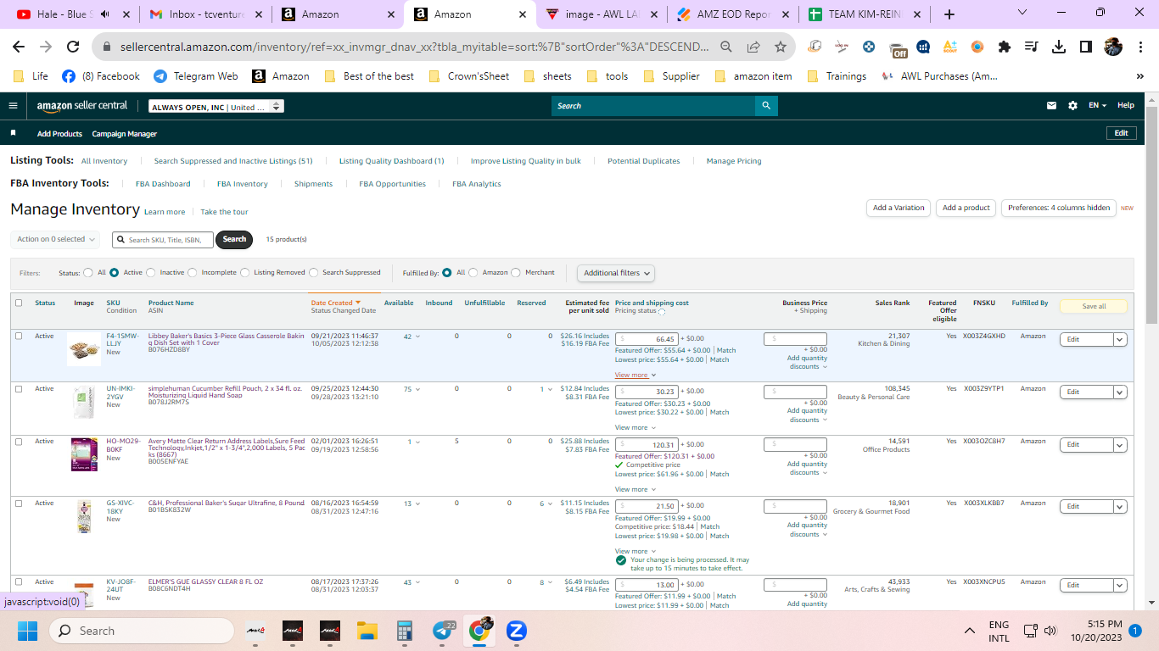The height and width of the screenshot is (651, 1159).
Task: Expand the Additional filters dropdown
Action: pos(616,273)
